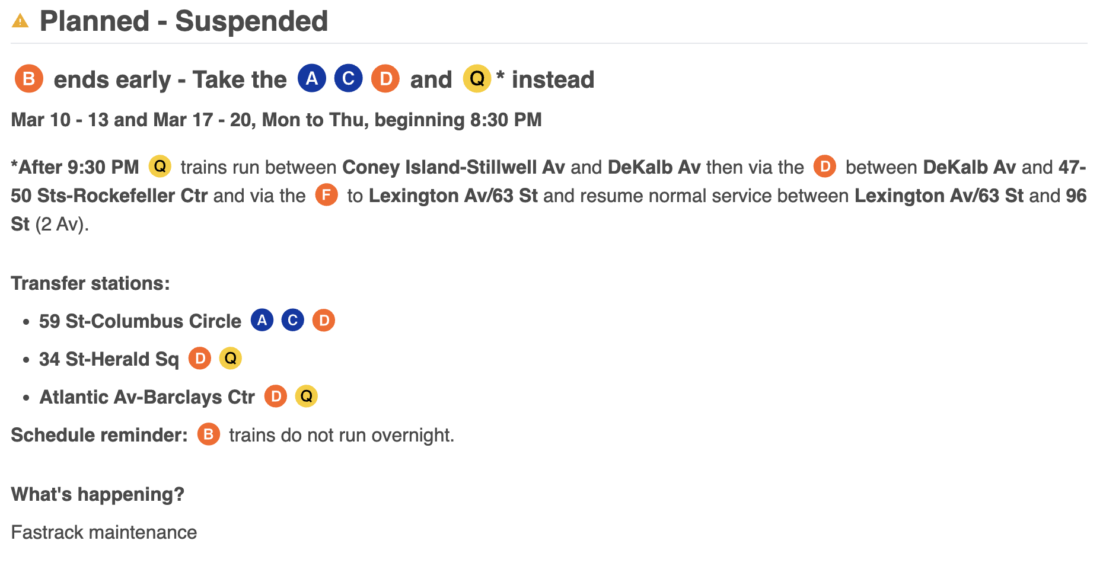Image resolution: width=1103 pixels, height=563 pixels.
Task: Click the D train icon in headline
Action: pyautogui.click(x=385, y=79)
